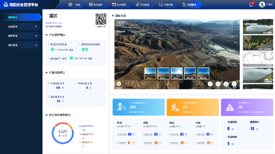Switch to the 一张图 tab

click(x=74, y=5)
